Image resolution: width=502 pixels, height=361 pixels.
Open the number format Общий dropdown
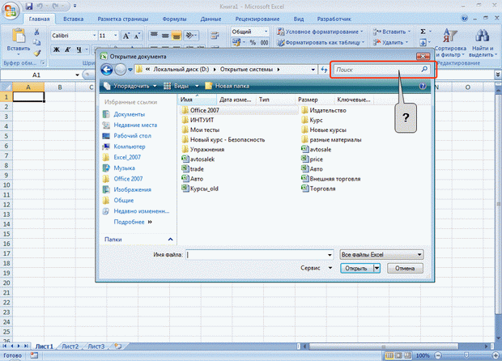point(266,32)
